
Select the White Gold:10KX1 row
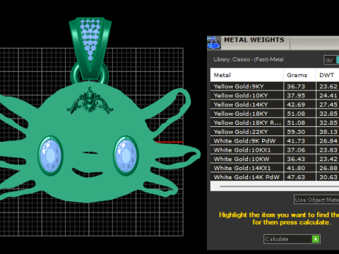275,150
